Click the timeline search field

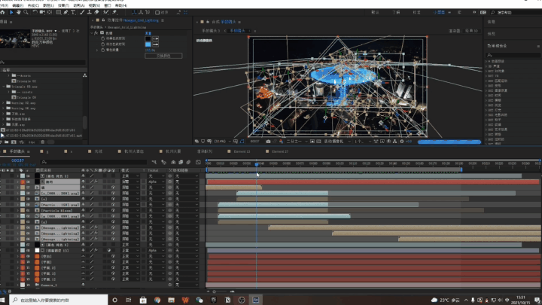tap(93, 162)
